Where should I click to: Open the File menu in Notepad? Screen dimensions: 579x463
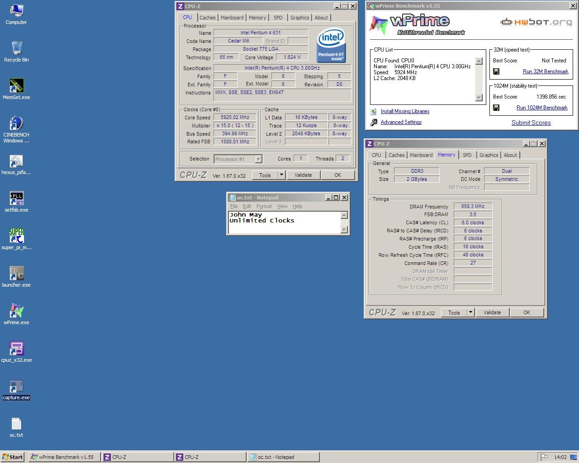click(x=234, y=206)
